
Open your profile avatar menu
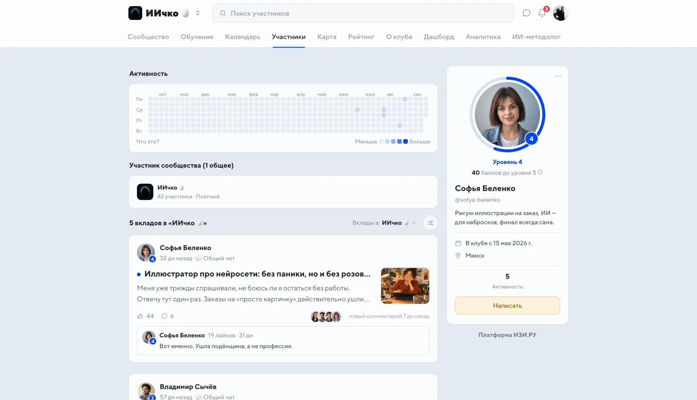[560, 13]
